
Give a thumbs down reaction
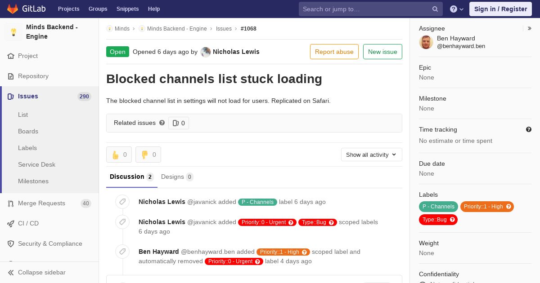point(148,155)
